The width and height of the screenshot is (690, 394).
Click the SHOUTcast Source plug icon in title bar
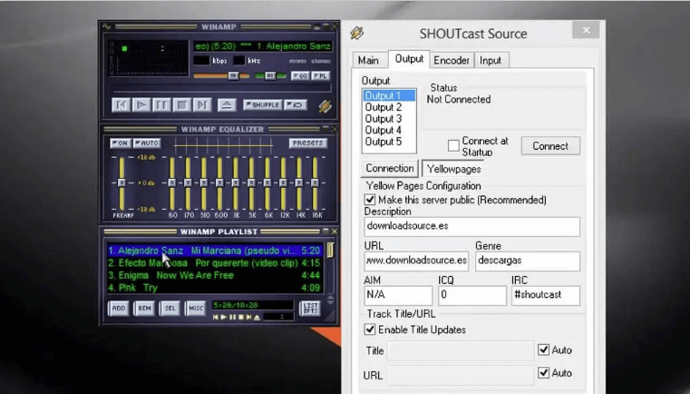coord(357,33)
